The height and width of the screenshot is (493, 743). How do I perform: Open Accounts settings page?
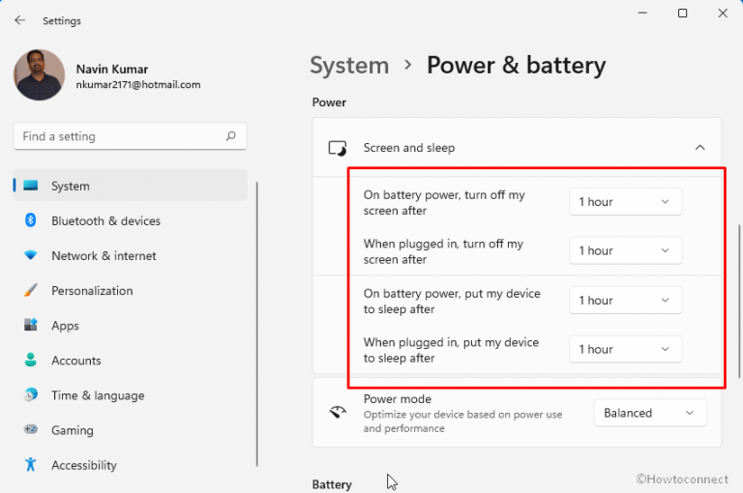[131, 361]
